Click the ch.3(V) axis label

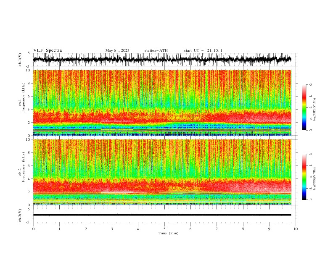20,215
